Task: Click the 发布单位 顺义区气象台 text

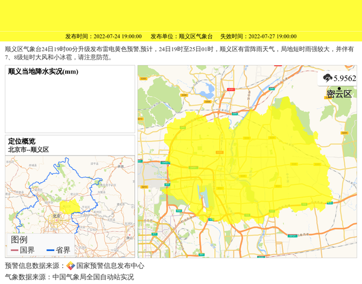Action: click(181, 37)
